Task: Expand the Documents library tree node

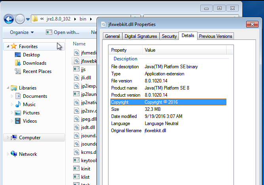Action: pyautogui.click(x=12, y=96)
